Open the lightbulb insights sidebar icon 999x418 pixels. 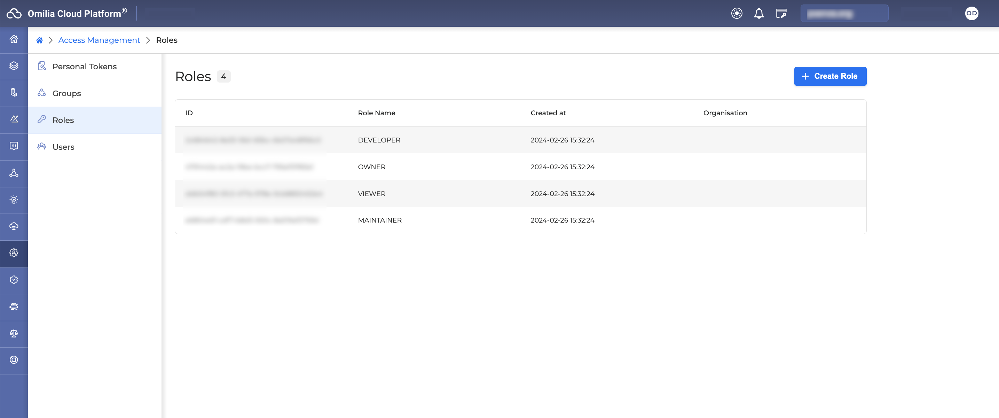pos(14,200)
